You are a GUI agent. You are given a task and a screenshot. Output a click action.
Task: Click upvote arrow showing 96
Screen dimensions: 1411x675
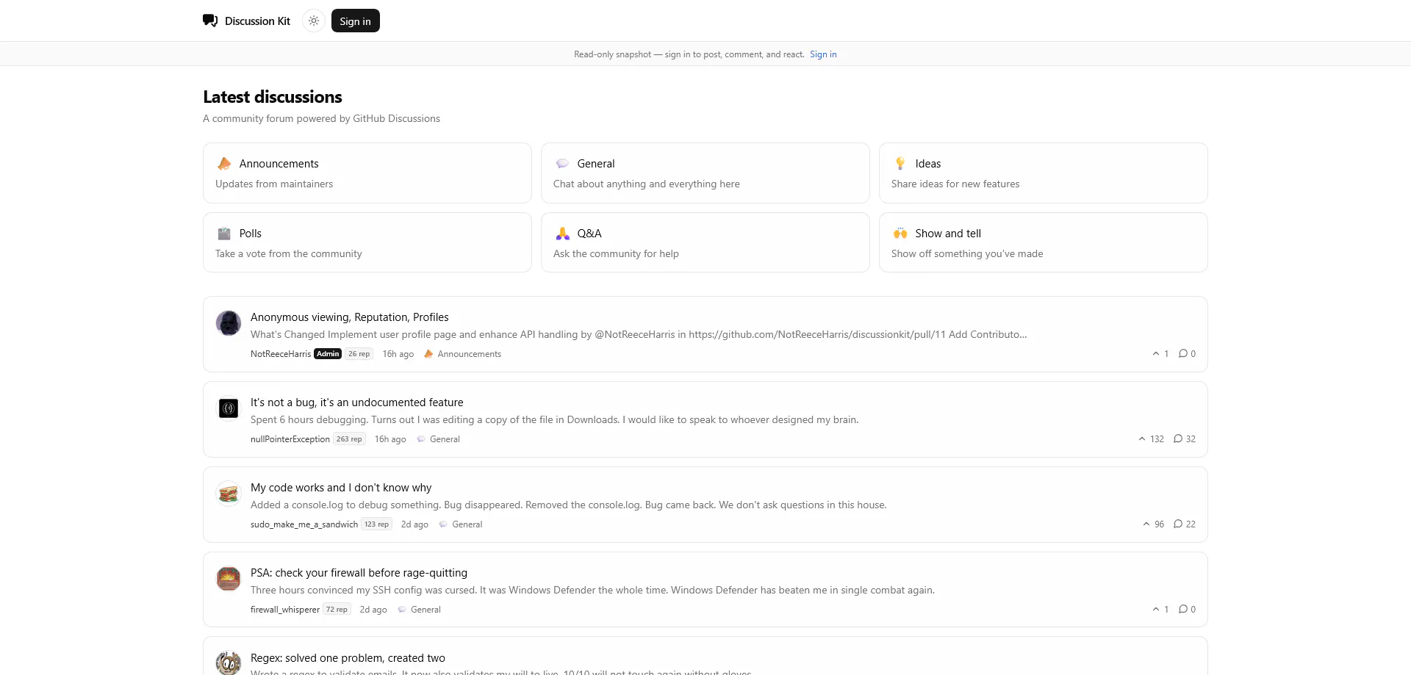[1146, 524]
